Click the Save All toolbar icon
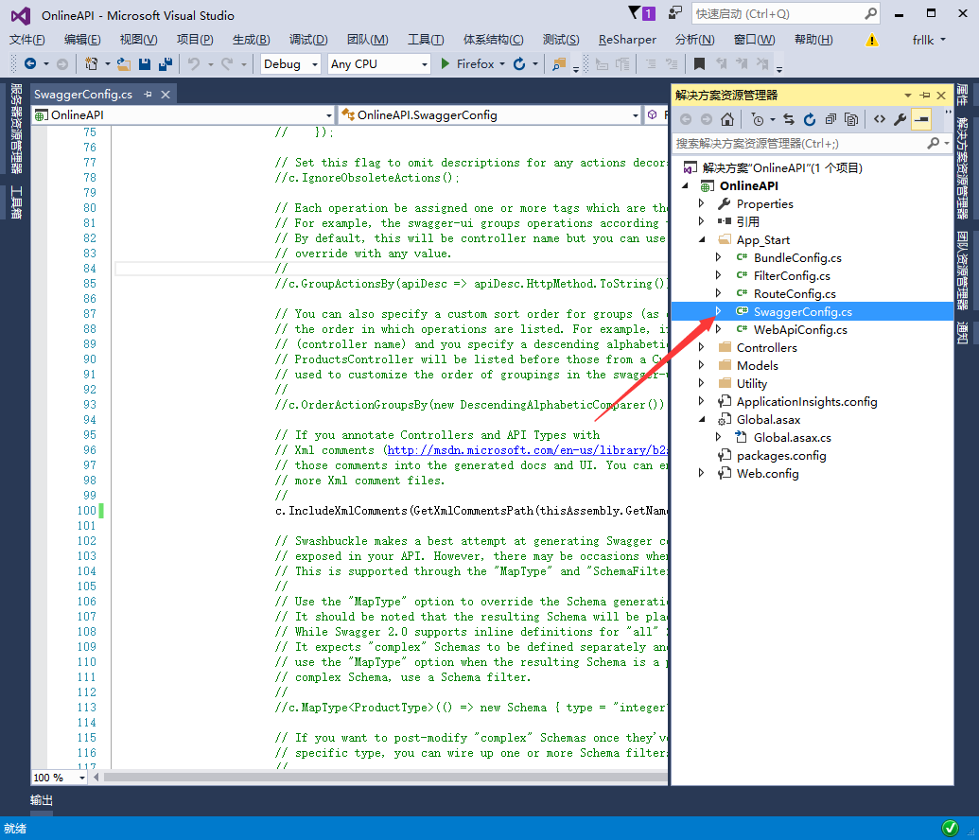979x840 pixels. (x=165, y=64)
